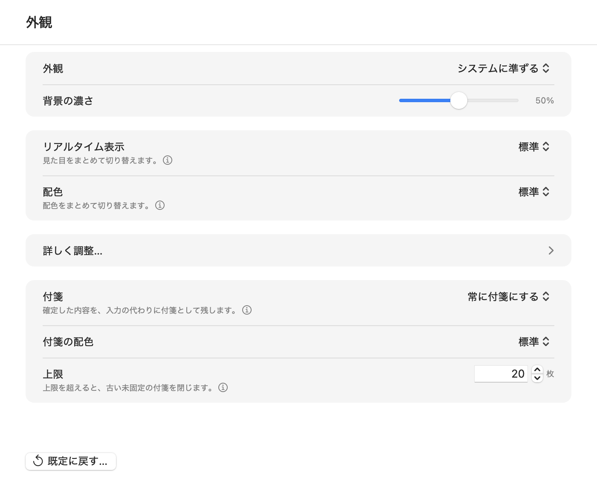Open the 配色 popup set to 標準

tap(534, 192)
